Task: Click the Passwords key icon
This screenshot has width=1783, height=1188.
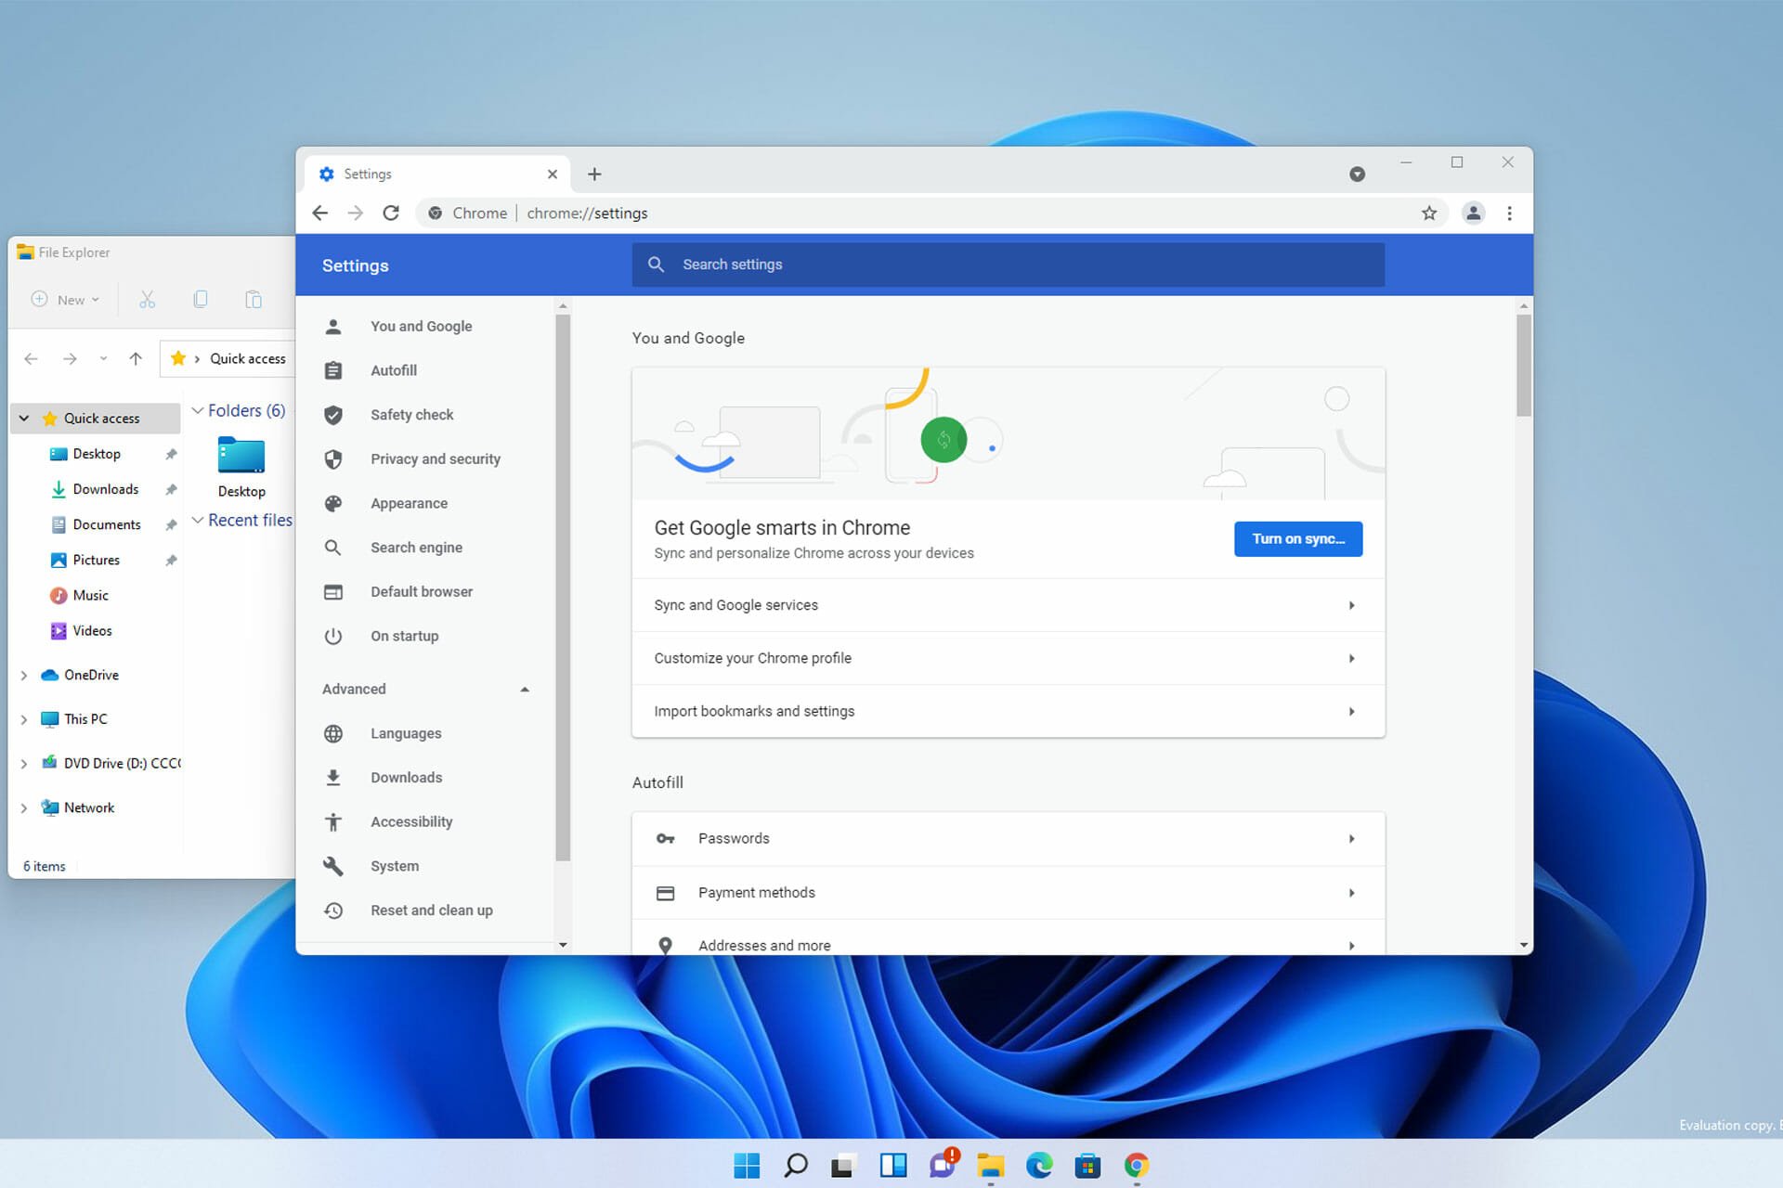Action: pos(663,838)
